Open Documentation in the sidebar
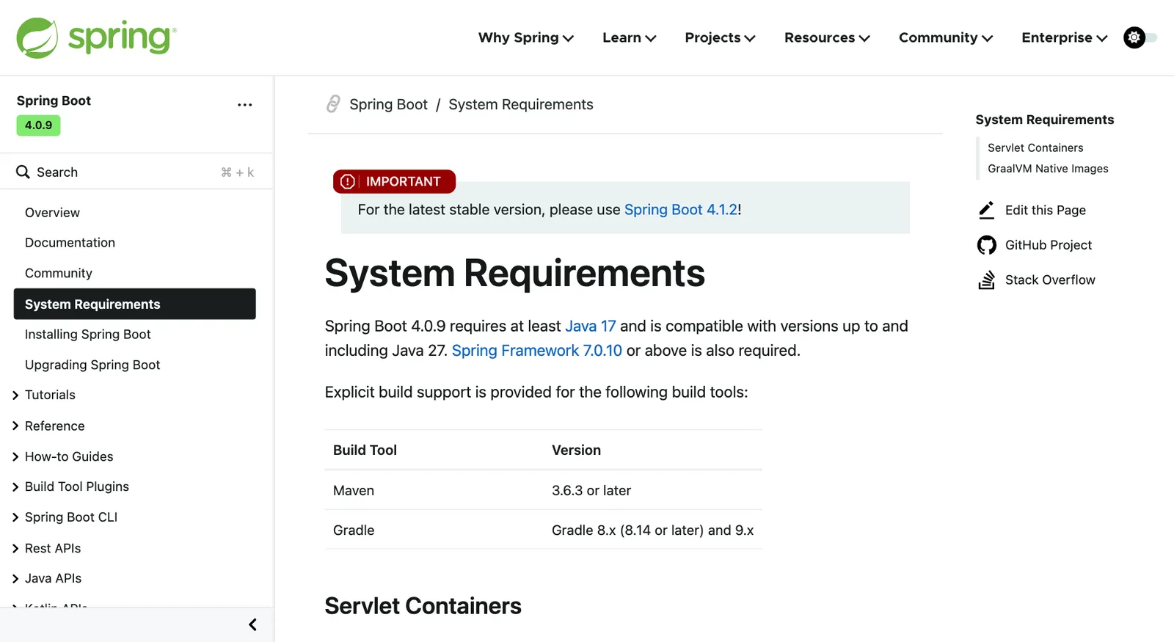The height and width of the screenshot is (642, 1174). [x=70, y=243]
